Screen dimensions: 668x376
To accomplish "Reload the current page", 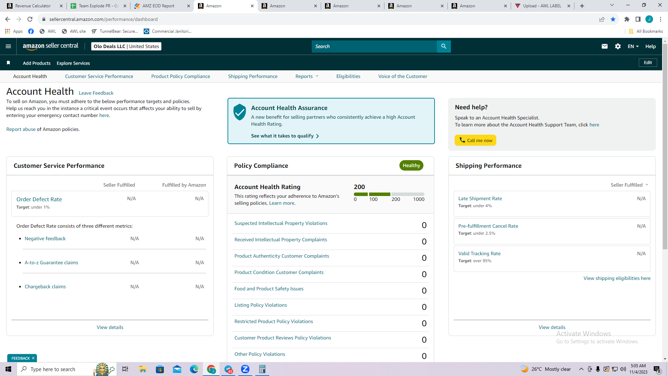I will [x=30, y=19].
